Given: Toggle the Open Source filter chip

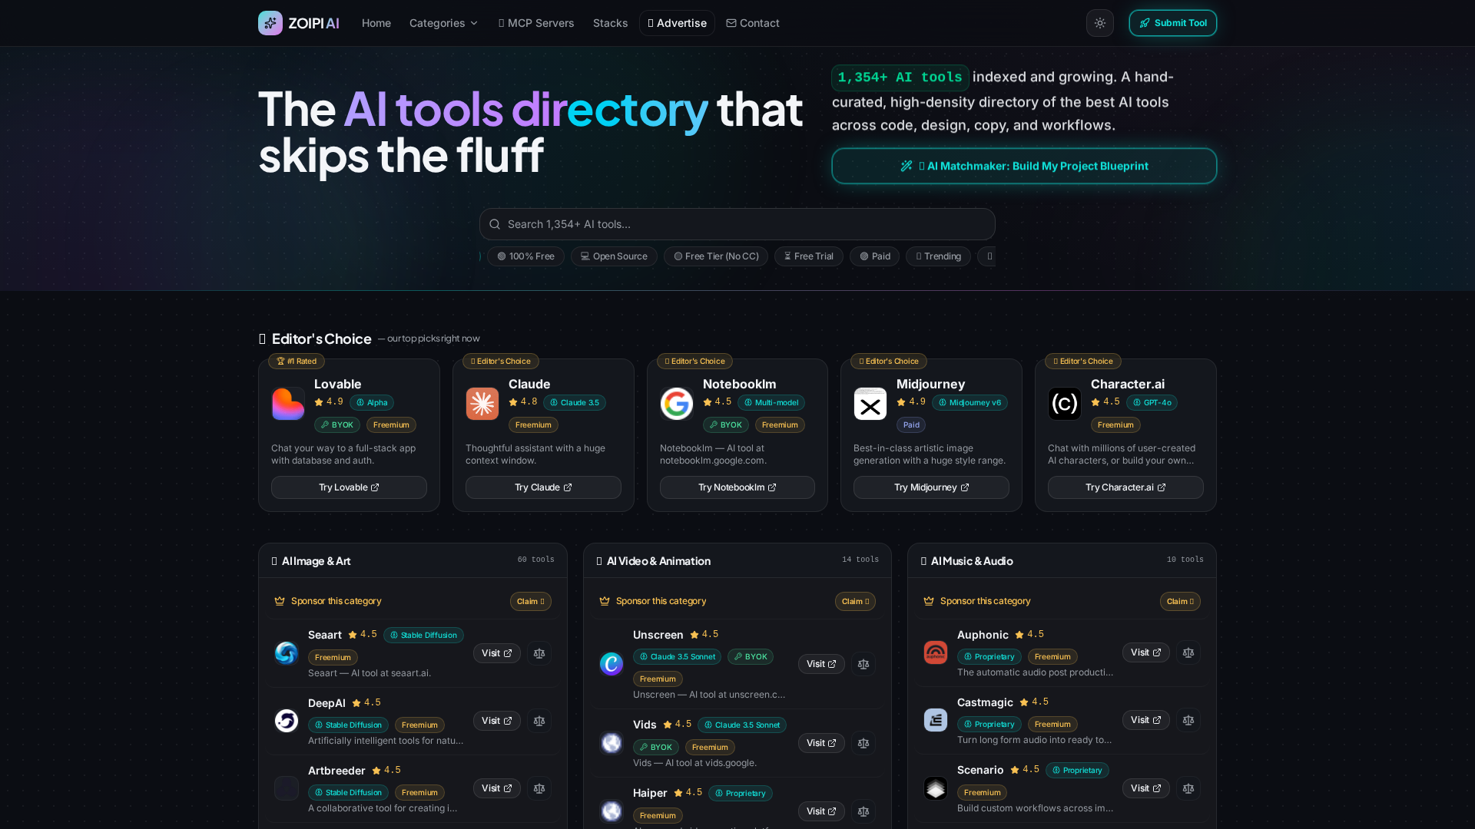Looking at the screenshot, I should click(x=614, y=256).
